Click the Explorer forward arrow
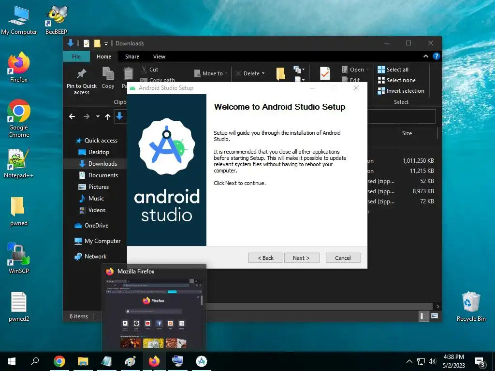Viewport: 495px width, 371px height. [x=86, y=116]
